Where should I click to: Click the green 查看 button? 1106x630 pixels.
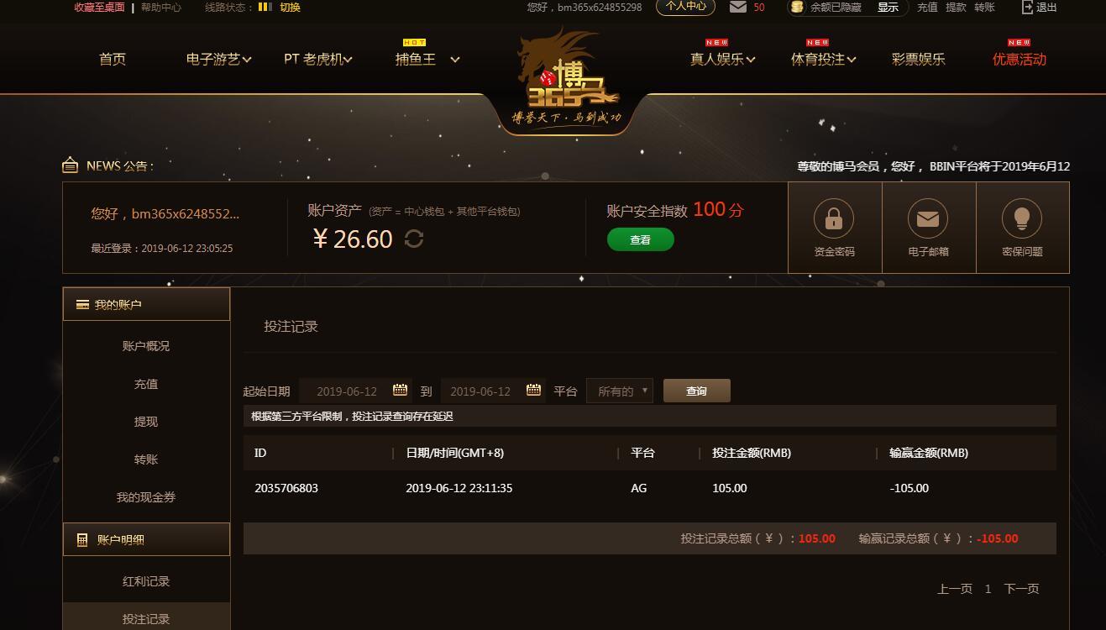pyautogui.click(x=641, y=239)
